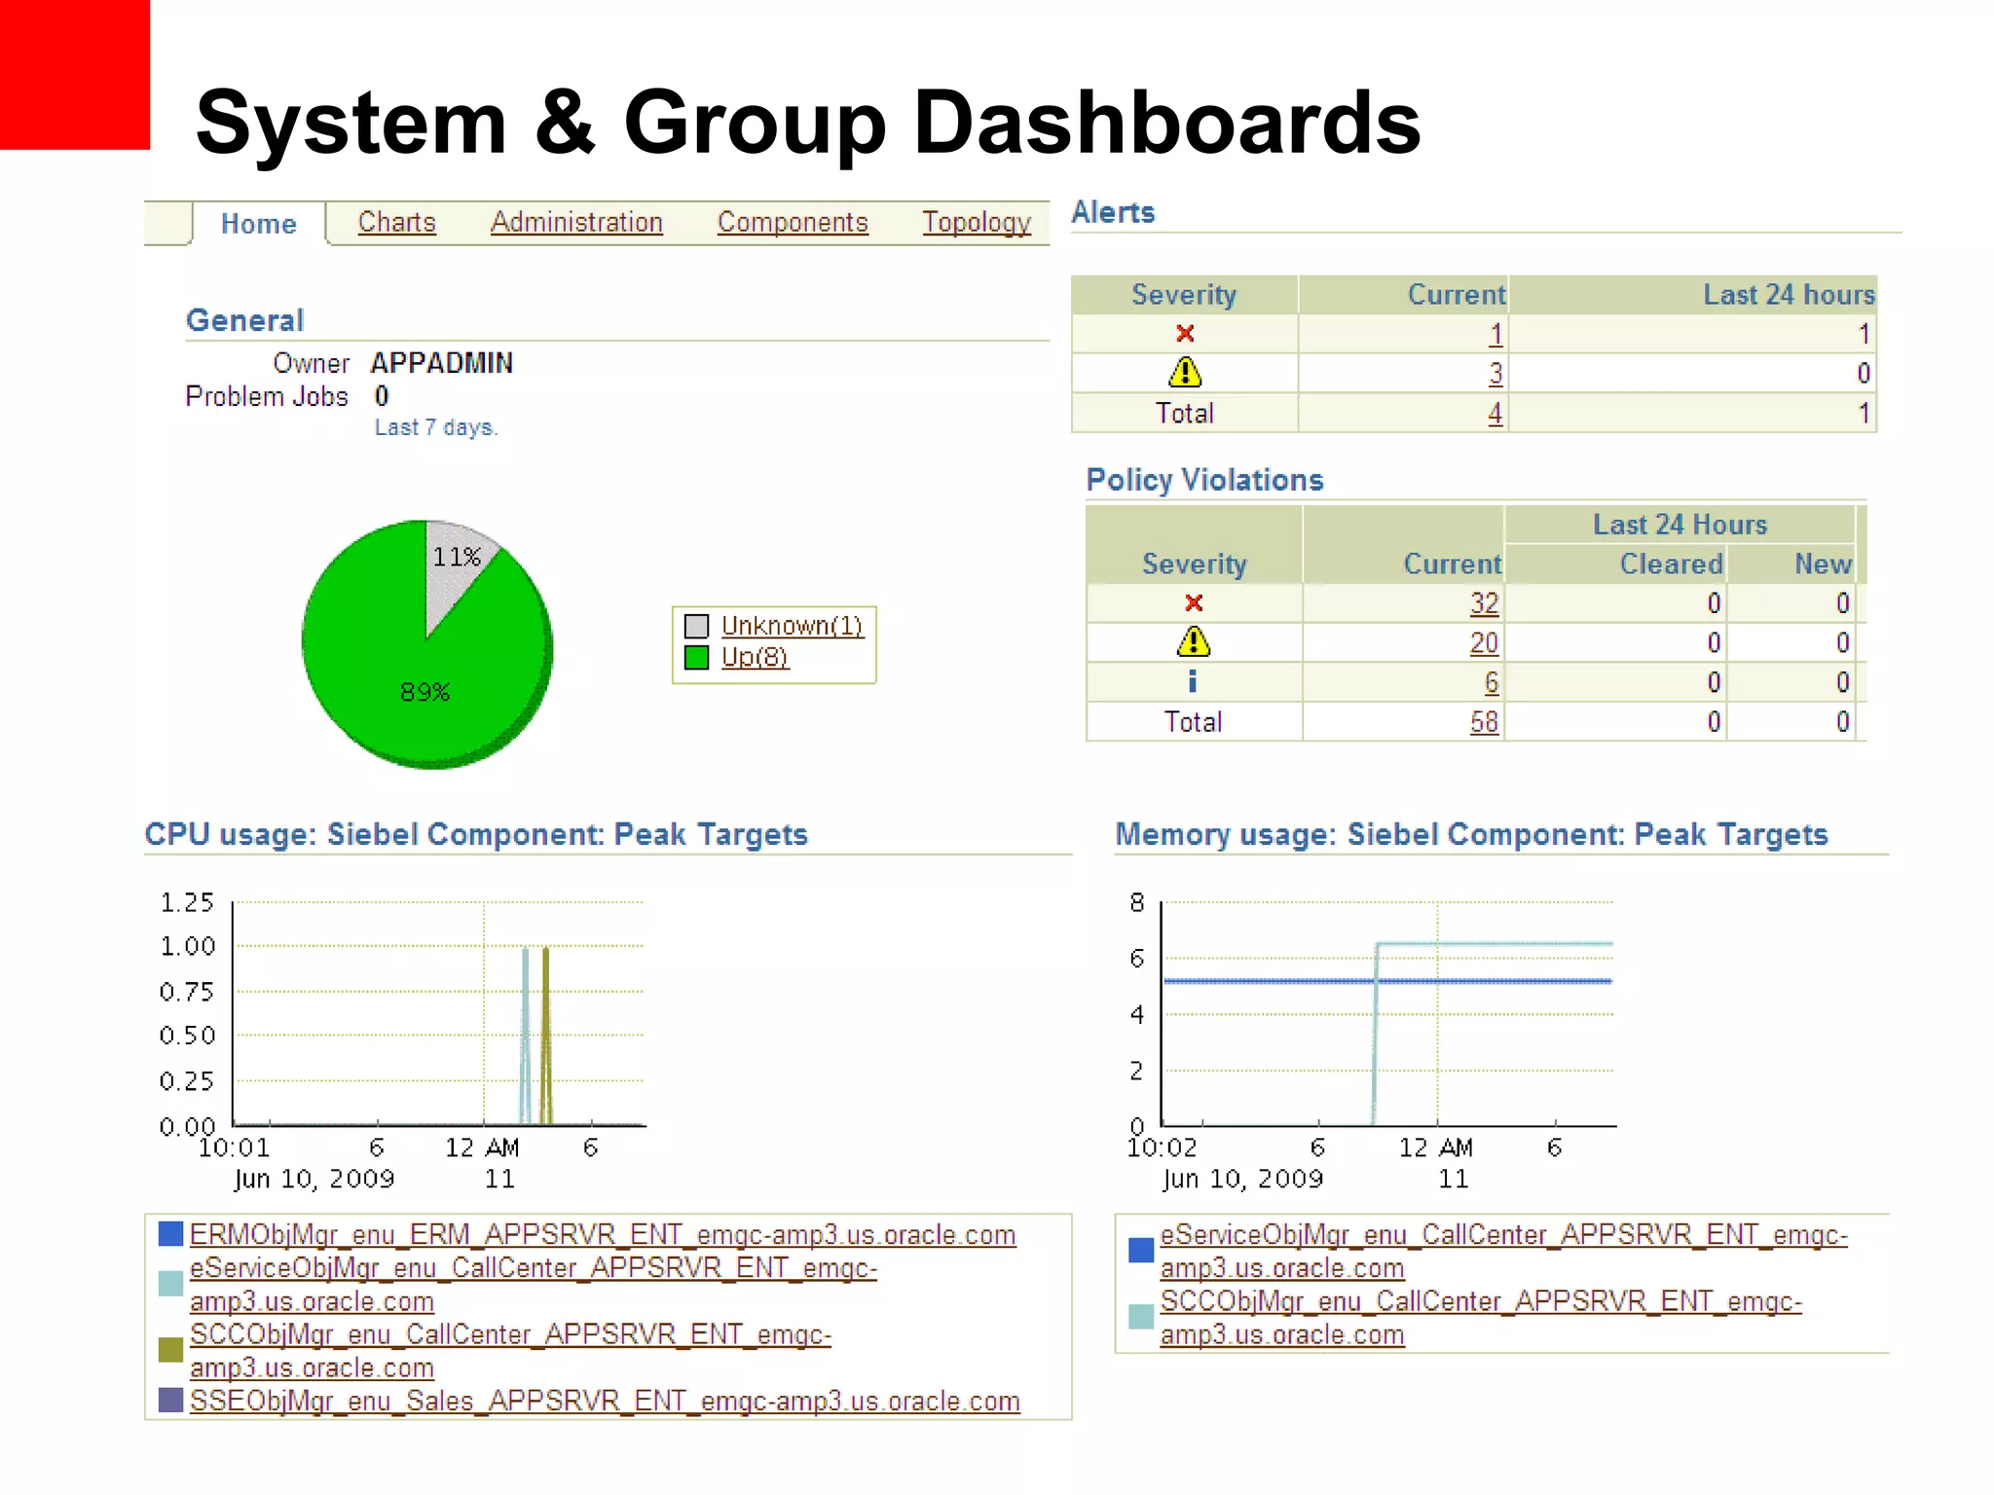This screenshot has width=1994, height=1495.
Task: Open total current alerts count 4
Action: 1495,414
